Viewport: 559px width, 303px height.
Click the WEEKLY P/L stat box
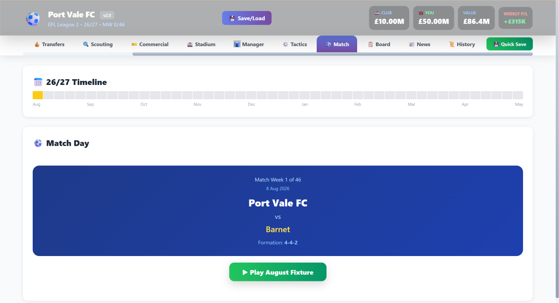point(516,18)
